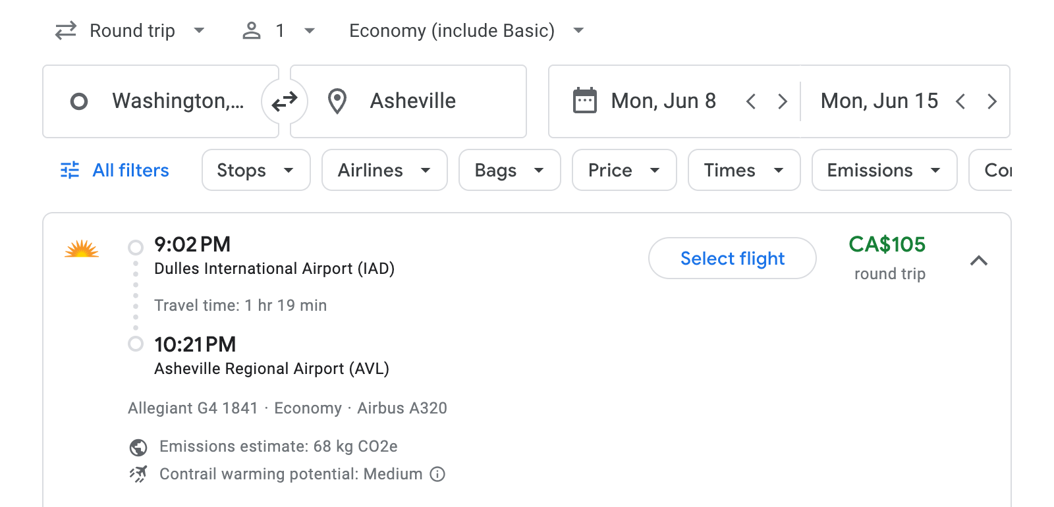Click the Select flight button
Viewport: 1054px width, 507px height.
732,258
